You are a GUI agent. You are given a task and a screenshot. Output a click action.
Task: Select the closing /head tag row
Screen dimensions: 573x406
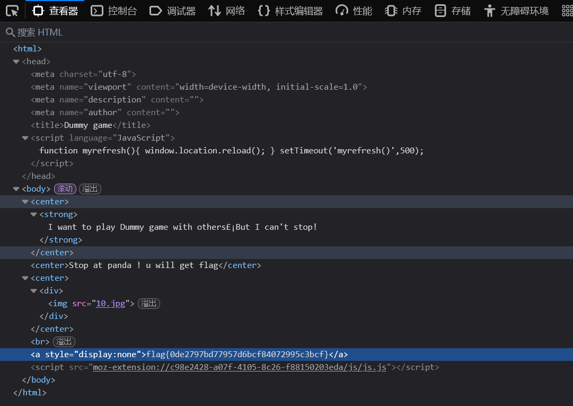[286, 176]
